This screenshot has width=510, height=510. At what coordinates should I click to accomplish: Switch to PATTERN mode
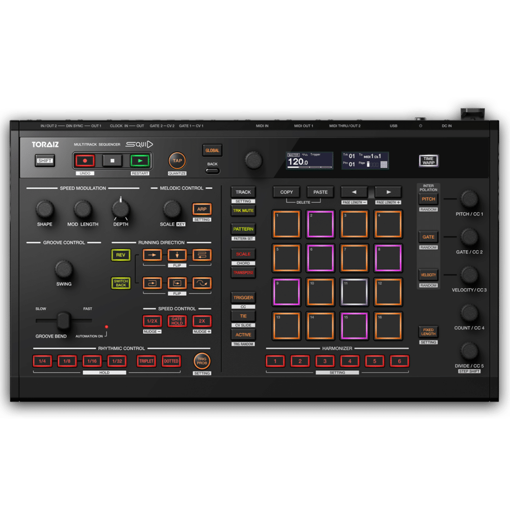pyautogui.click(x=243, y=229)
